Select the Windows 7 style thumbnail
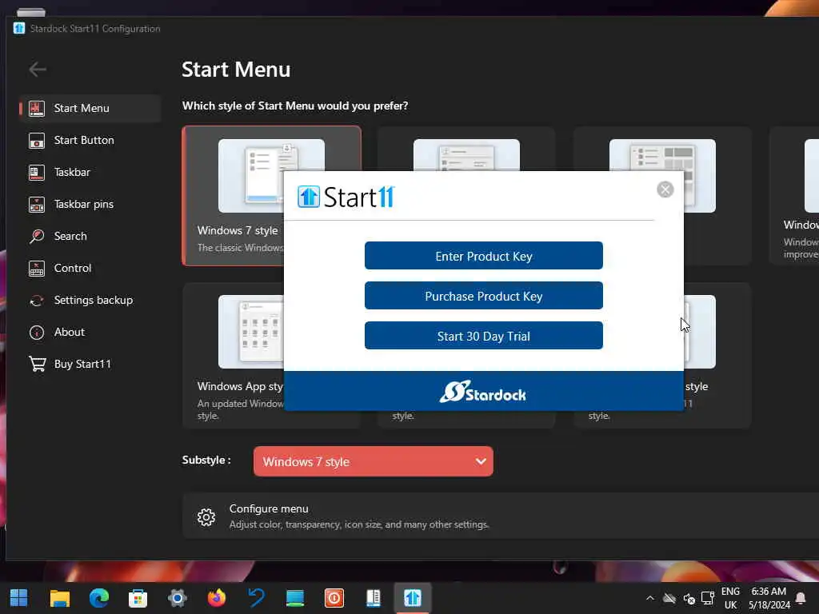This screenshot has width=819, height=614. [x=271, y=175]
